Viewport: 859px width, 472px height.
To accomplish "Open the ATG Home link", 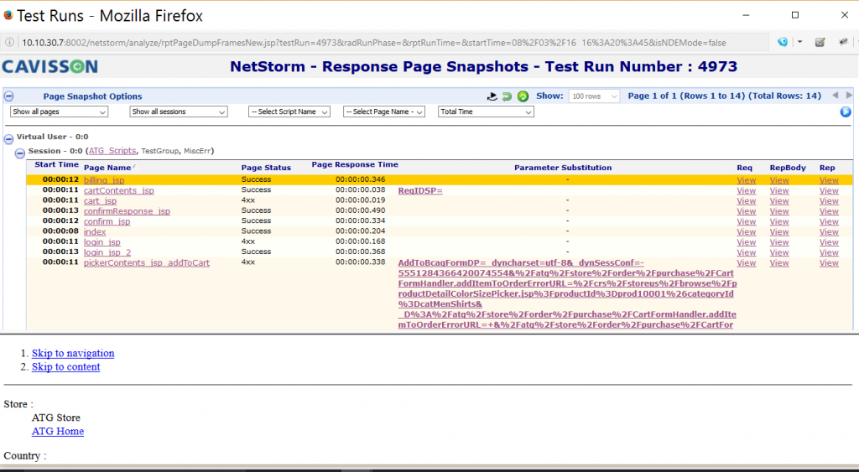I will (58, 432).
